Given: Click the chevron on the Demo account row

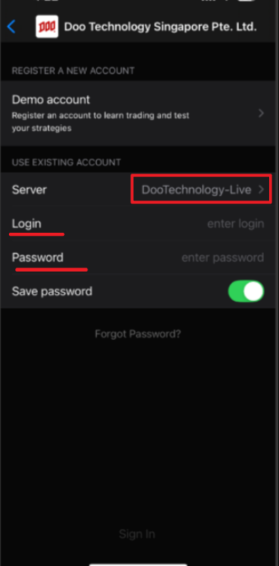Looking at the screenshot, I should click(x=261, y=113).
